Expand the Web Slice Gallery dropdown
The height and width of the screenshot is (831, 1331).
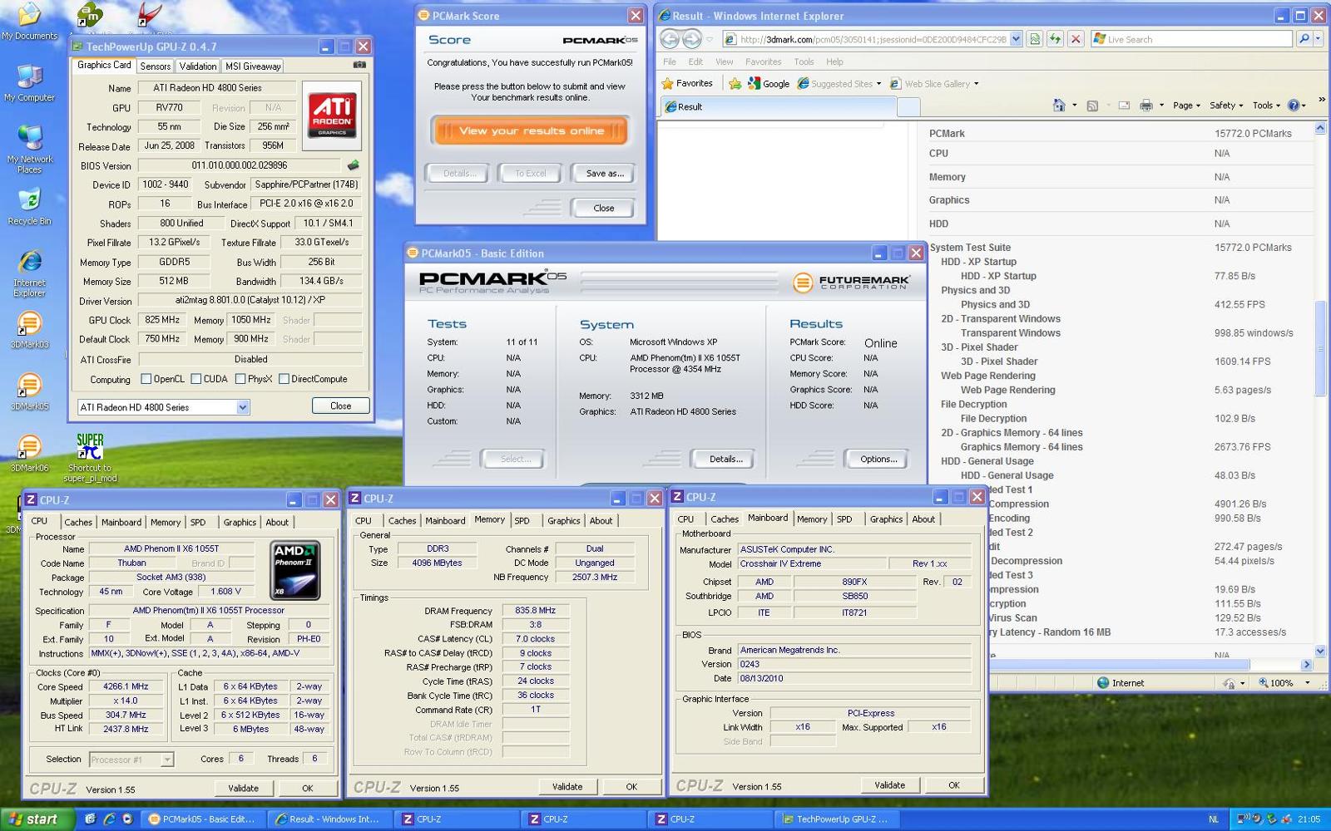(x=976, y=84)
